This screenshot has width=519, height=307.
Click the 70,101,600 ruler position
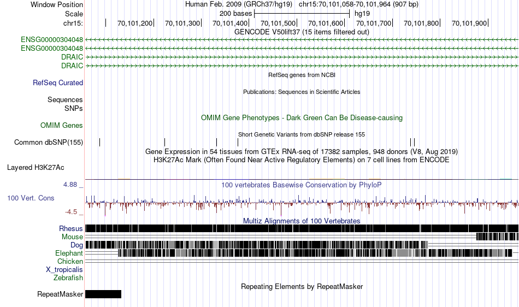pyautogui.click(x=326, y=23)
